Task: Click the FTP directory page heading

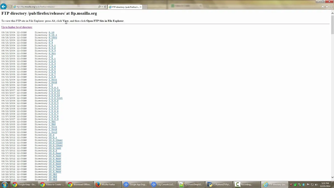Action: (x=49, y=13)
